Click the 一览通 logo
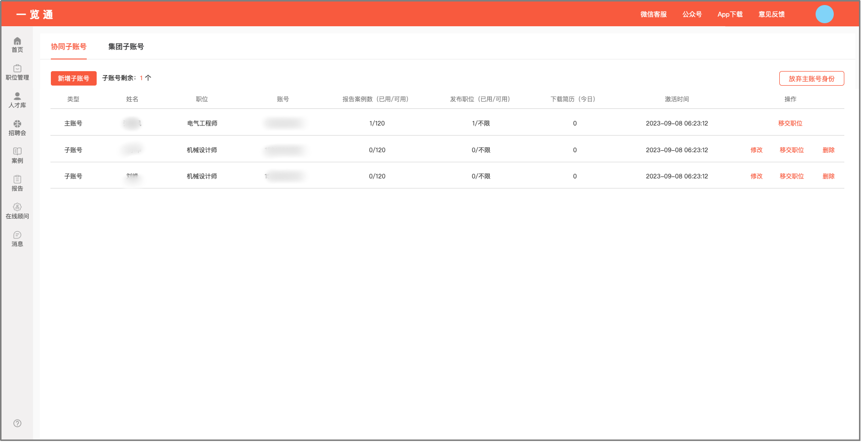The width and height of the screenshot is (862, 442). click(x=34, y=15)
